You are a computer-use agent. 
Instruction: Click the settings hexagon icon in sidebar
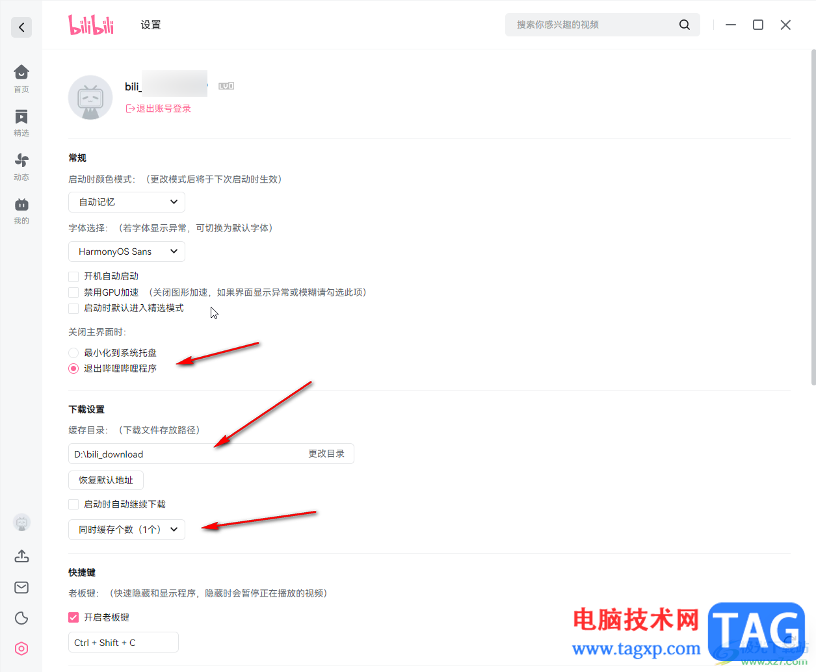[x=21, y=649]
